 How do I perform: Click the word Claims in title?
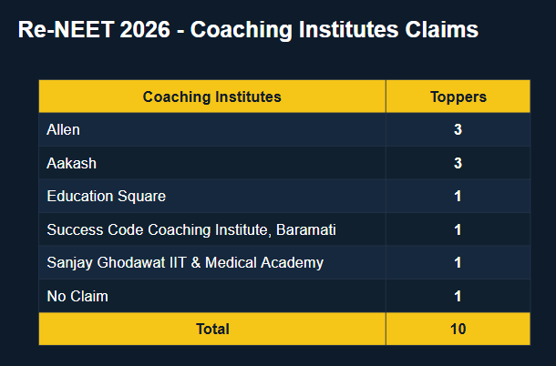[x=441, y=29]
